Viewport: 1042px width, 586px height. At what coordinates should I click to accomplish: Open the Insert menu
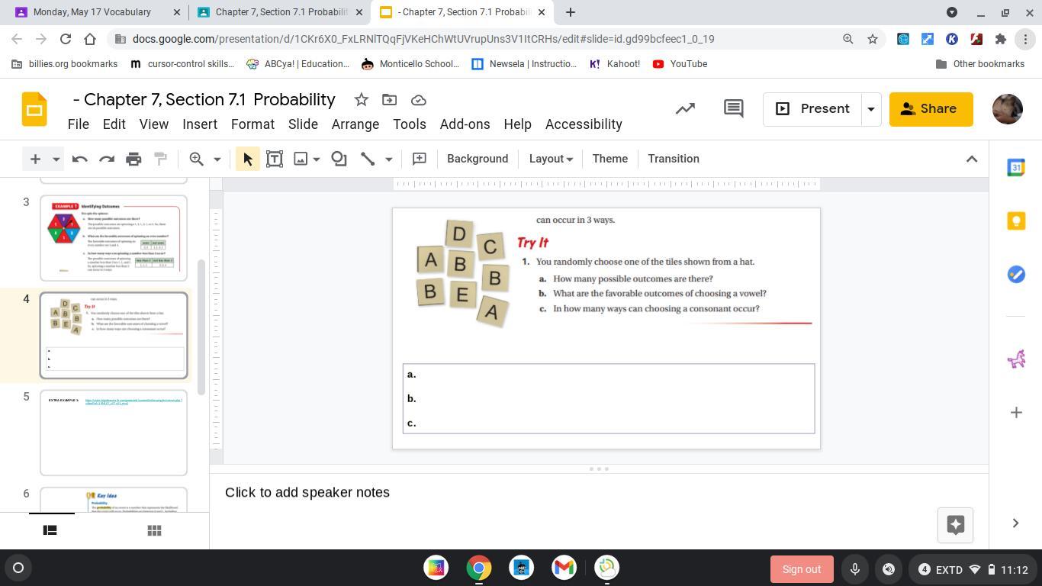200,124
